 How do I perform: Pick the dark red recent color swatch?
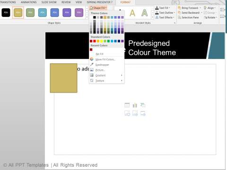point(91,50)
